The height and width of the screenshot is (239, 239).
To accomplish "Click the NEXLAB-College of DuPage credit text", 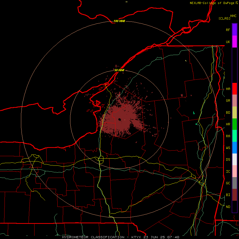I will [x=212, y=3].
